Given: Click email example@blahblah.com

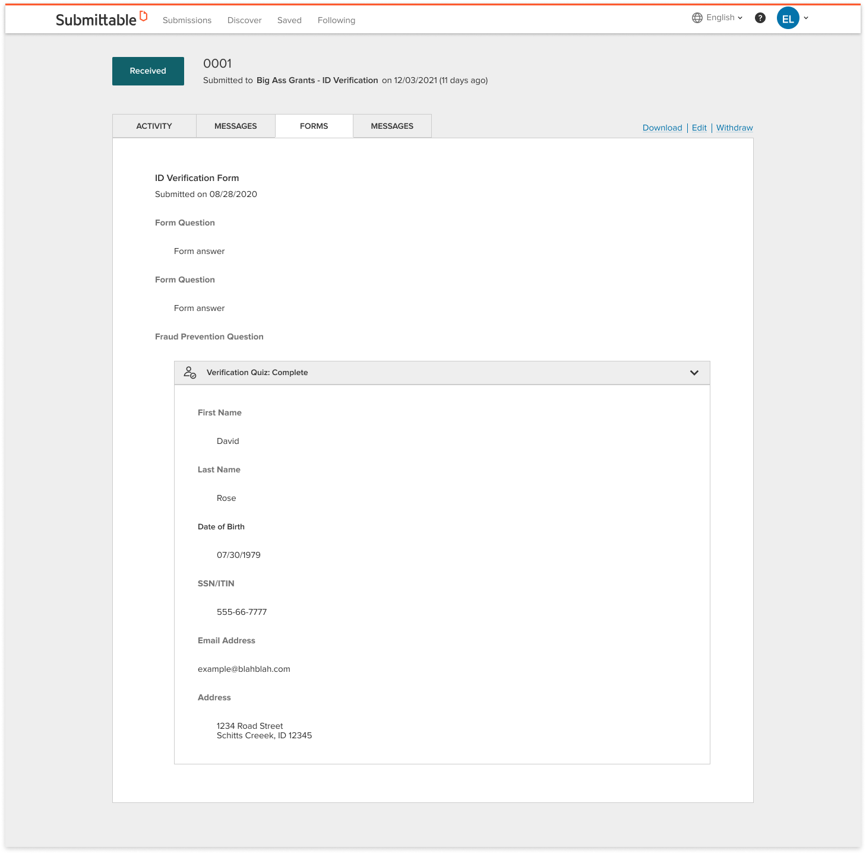Looking at the screenshot, I should pos(244,669).
